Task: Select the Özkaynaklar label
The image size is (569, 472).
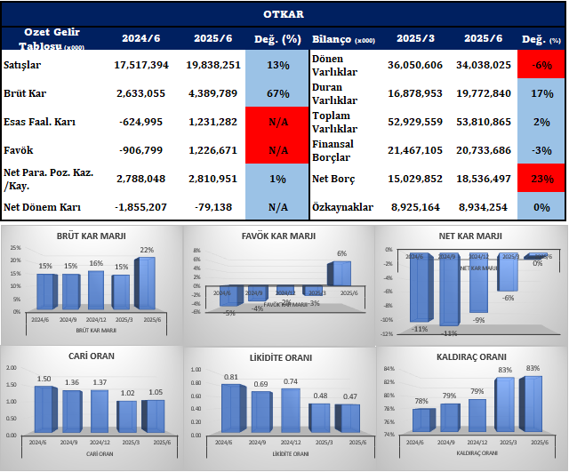Action: point(342,207)
